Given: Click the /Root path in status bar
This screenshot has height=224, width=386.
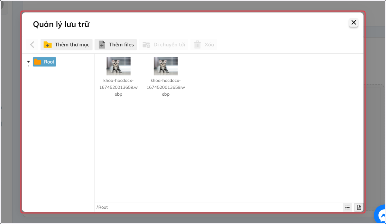Looking at the screenshot, I should click(x=102, y=207).
